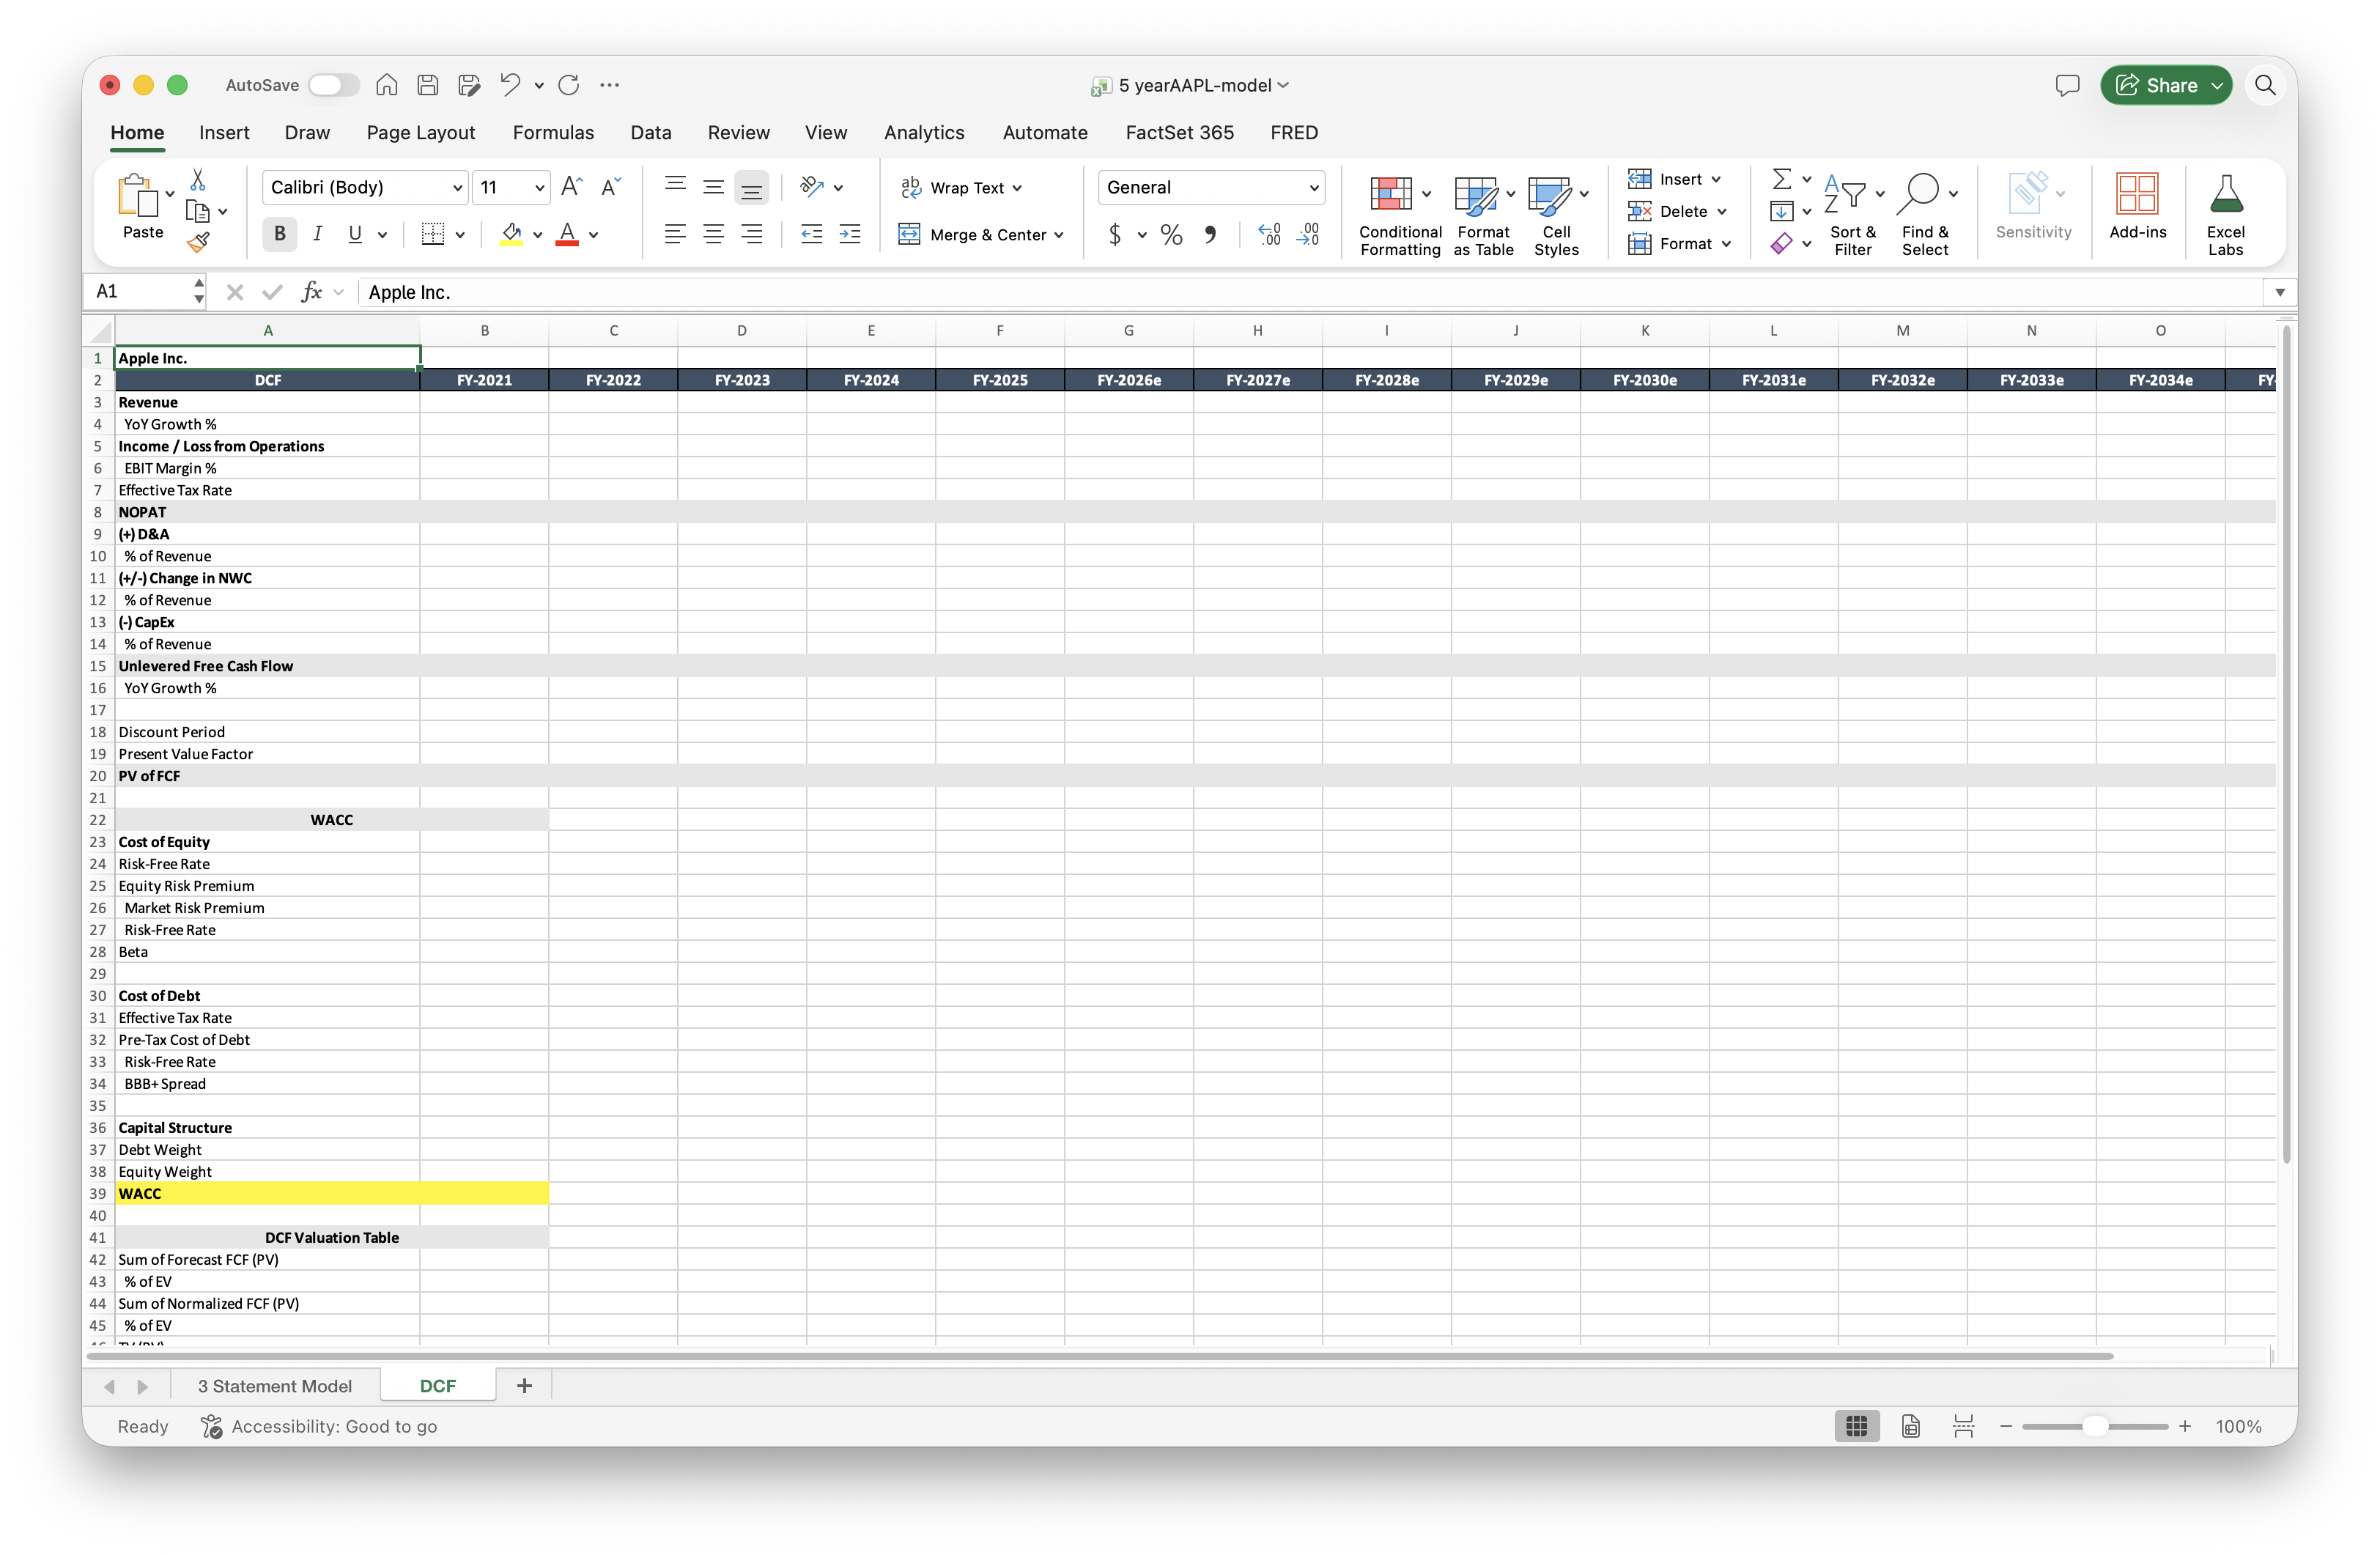The image size is (2380, 1555).
Task: Click Format as Table button
Action: 1483,213
